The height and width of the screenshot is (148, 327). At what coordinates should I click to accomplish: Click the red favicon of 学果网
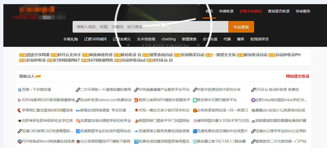pyautogui.click(x=20, y=110)
